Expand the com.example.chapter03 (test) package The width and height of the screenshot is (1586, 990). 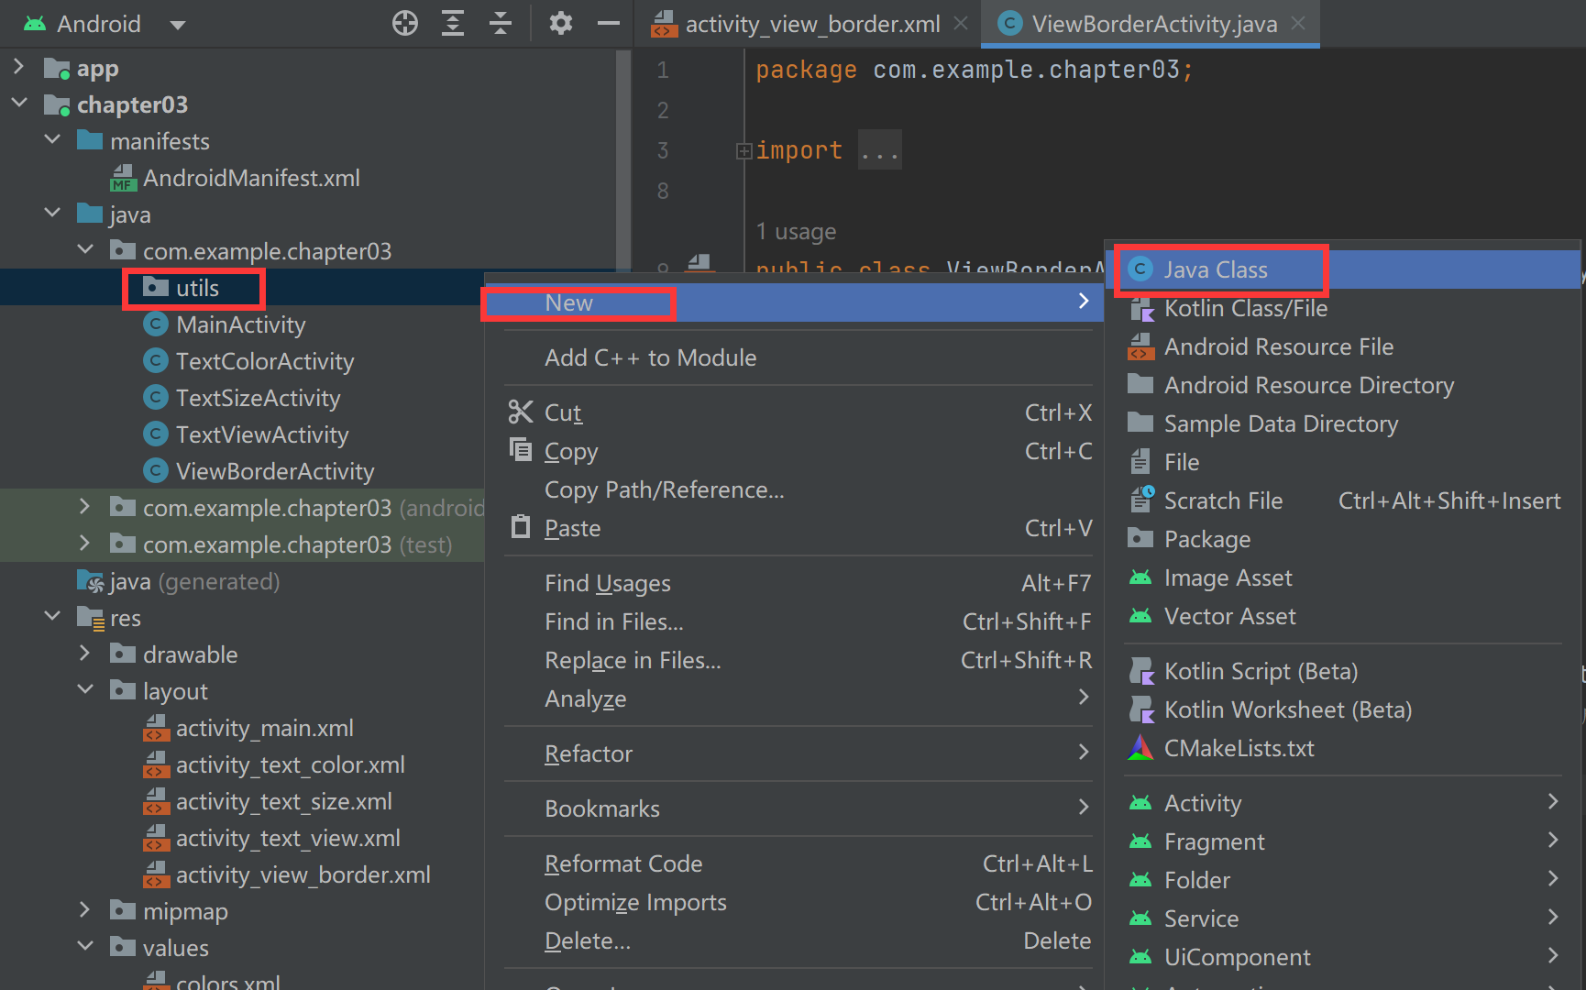tap(85, 544)
